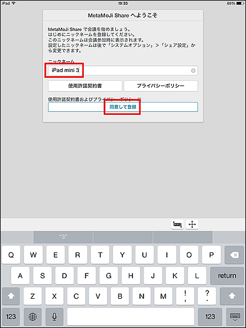Tap the return key
This screenshot has width=246, height=328.
pos(227,275)
